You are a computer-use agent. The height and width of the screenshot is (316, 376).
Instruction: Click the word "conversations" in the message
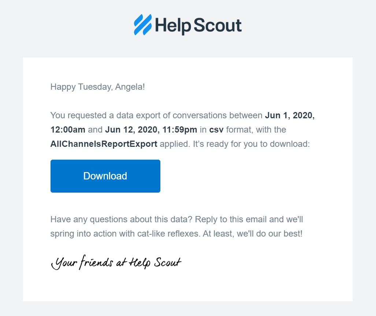[x=200, y=116]
